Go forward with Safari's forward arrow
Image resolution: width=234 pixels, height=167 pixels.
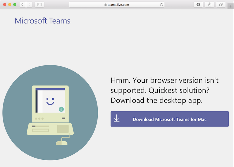click(x=29, y=5)
